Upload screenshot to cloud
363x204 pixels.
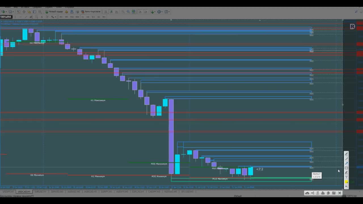[x=307, y=193]
